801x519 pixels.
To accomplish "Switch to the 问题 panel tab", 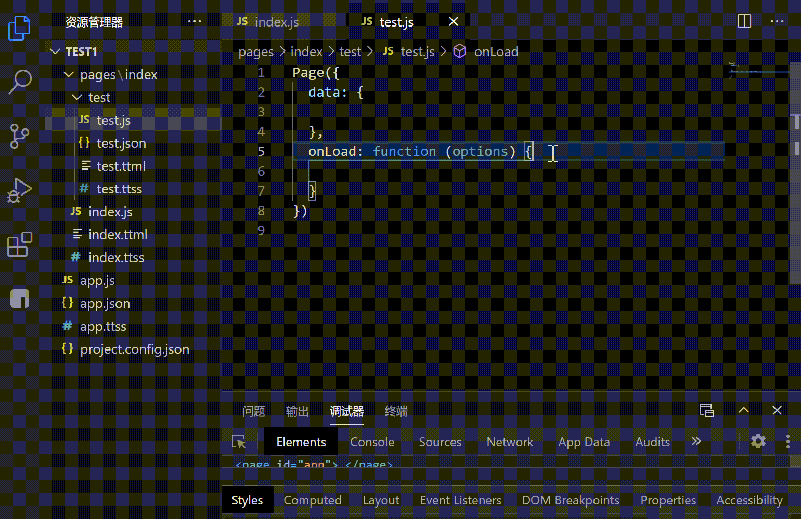I will click(254, 411).
